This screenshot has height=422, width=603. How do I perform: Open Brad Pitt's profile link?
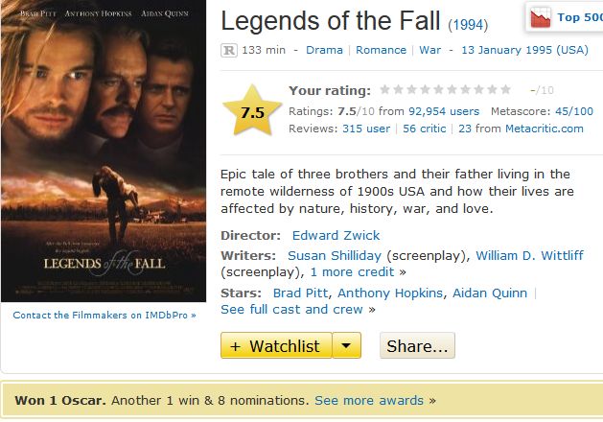coord(300,293)
